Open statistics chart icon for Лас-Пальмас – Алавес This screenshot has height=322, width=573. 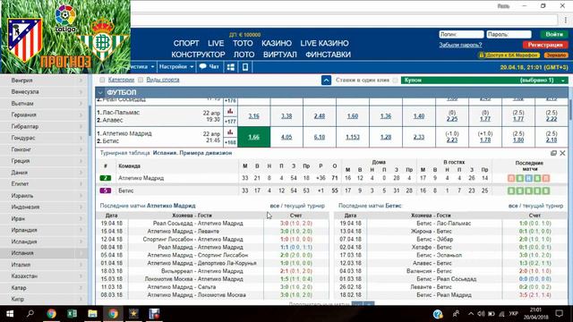230,112
